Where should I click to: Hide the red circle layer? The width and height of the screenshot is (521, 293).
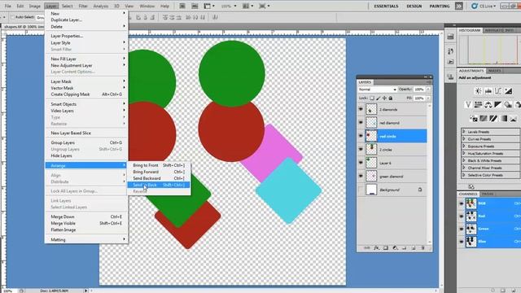(361, 136)
